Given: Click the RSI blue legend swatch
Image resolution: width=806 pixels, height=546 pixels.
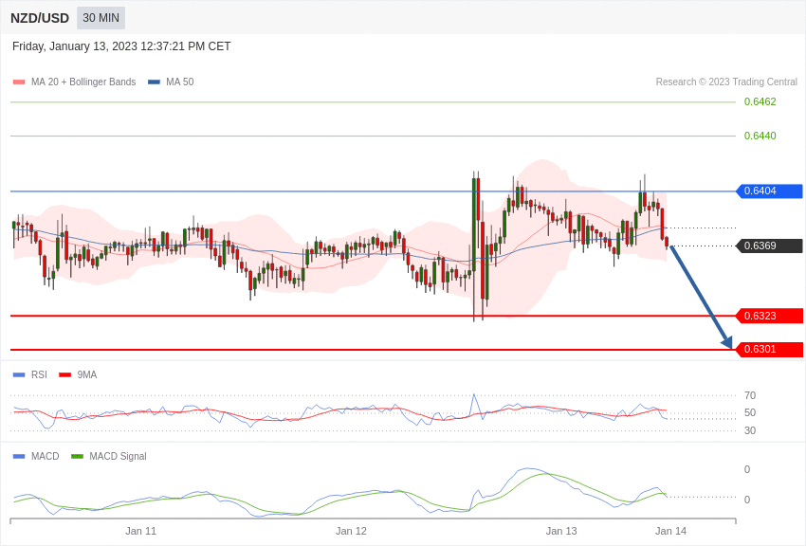Looking at the screenshot, I should pyautogui.click(x=19, y=375).
